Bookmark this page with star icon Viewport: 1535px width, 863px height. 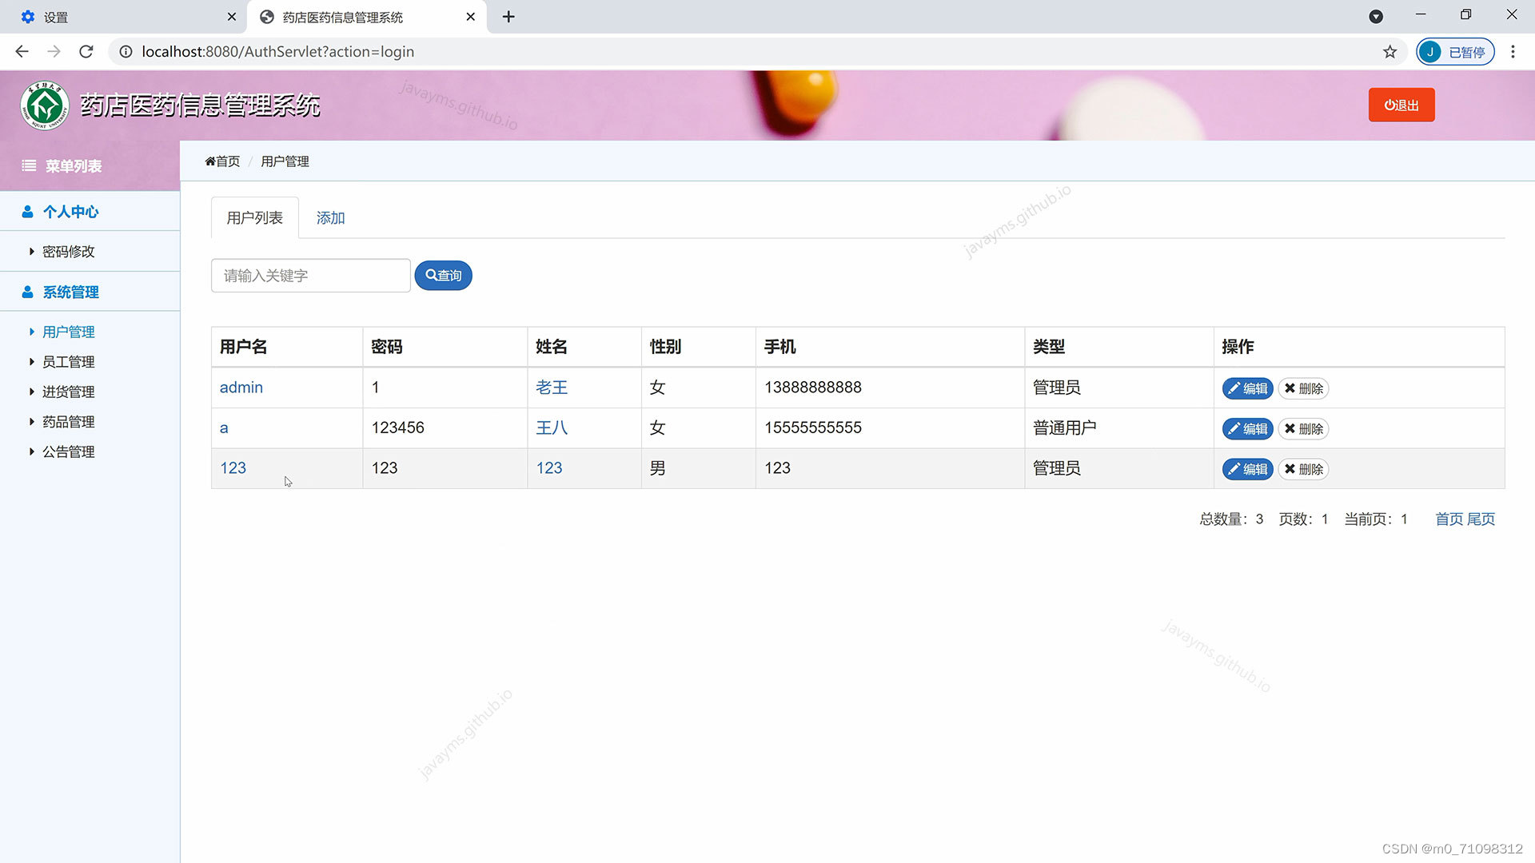point(1390,52)
